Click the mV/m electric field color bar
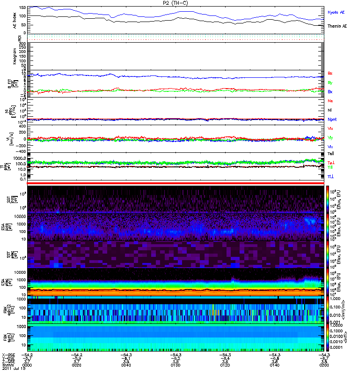Image resolution: width=351 pixels, height=375 pixels. 328,310
